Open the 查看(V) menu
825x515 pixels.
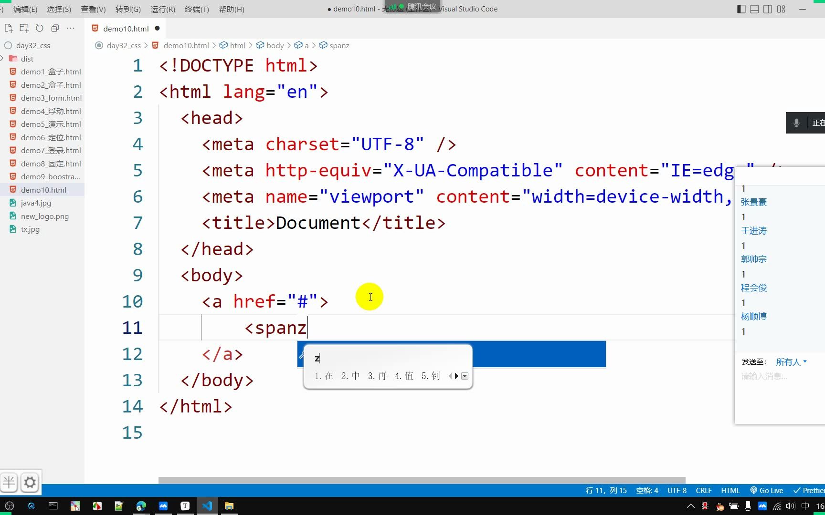click(93, 9)
